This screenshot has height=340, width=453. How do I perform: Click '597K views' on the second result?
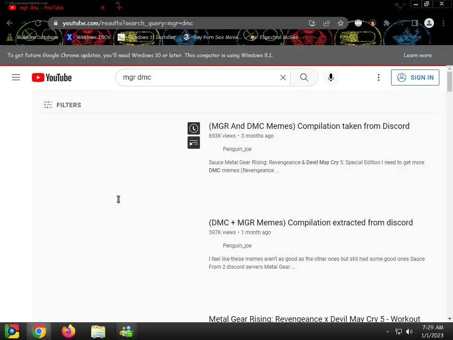[222, 232]
